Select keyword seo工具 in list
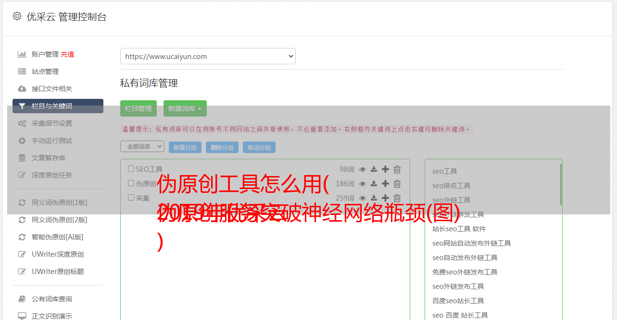This screenshot has height=320, width=617. tap(445, 171)
